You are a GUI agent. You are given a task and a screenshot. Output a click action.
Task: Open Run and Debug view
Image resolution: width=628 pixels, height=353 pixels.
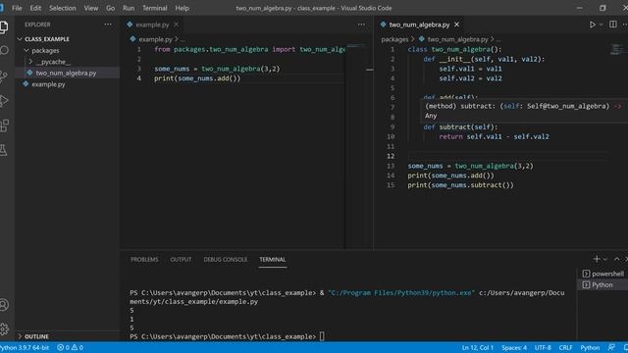click(4, 100)
